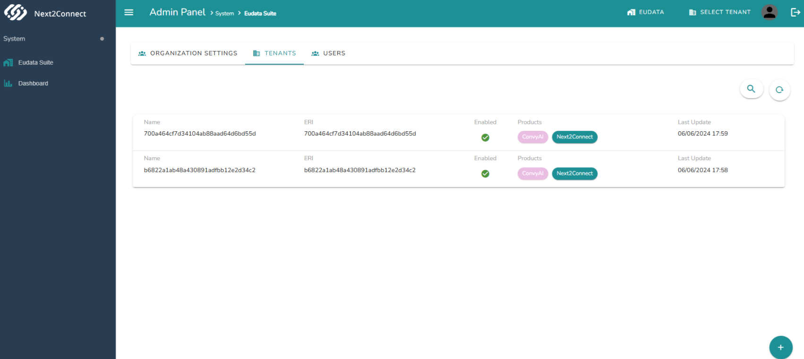Click last update 06/06/2024 17:59

tap(703, 134)
